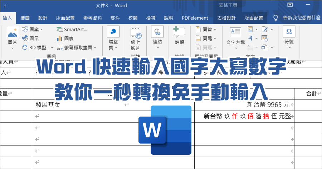Click the 玖仟玖佰陸拾伍元整 amount cell
This screenshot has height=169, width=322.
click(x=244, y=117)
